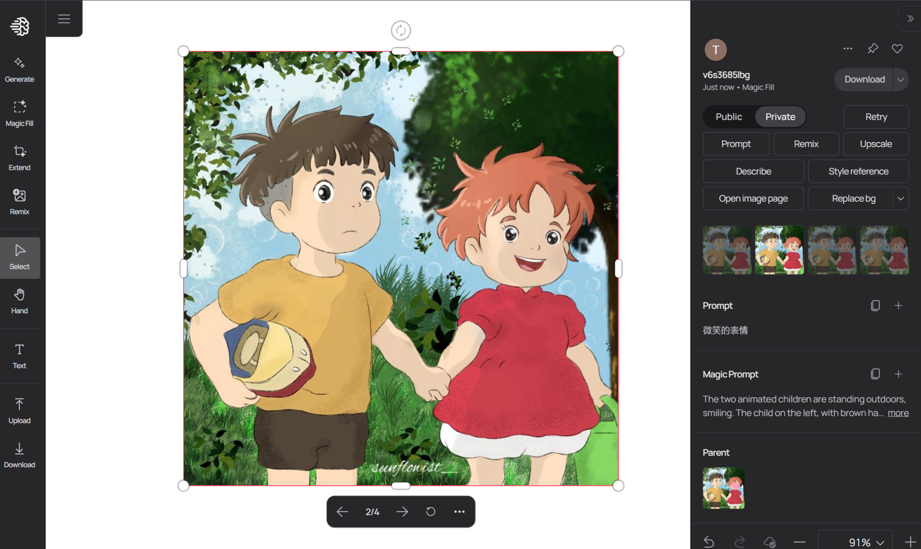Open the hamburger menu

[x=64, y=19]
